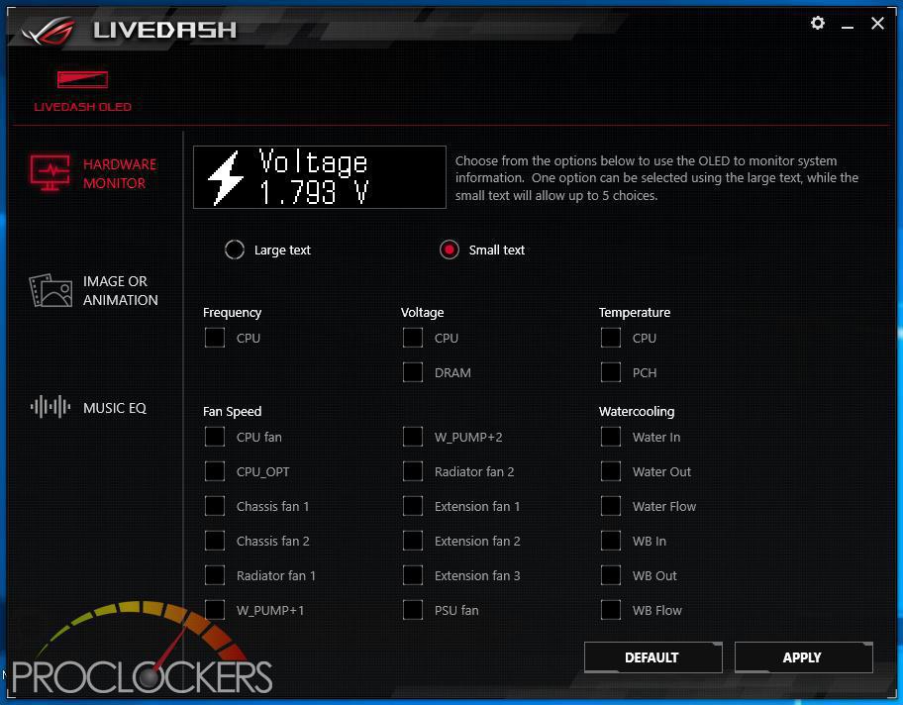
Task: Enable the Voltage CPU checkbox
Action: pos(413,338)
